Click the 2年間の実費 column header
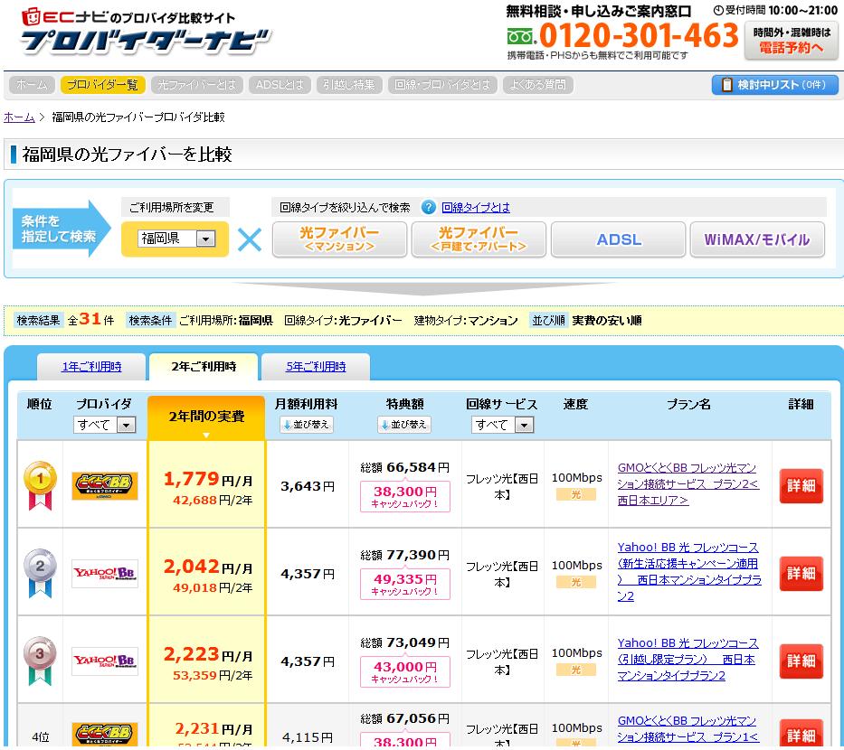 click(x=206, y=417)
